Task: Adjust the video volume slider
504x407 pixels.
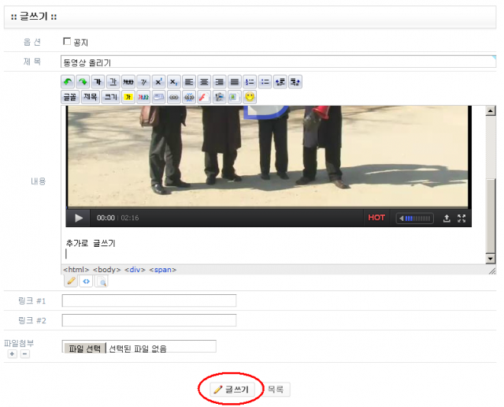Action: (418, 218)
